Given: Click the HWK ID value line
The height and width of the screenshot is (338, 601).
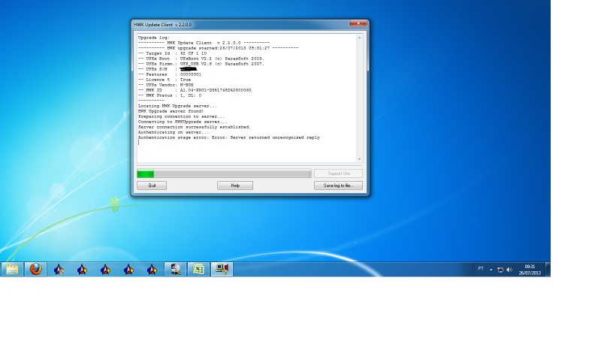Looking at the screenshot, I should 195,90.
